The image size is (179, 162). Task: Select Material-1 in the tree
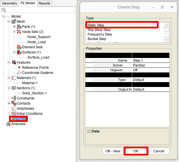tap(30, 83)
